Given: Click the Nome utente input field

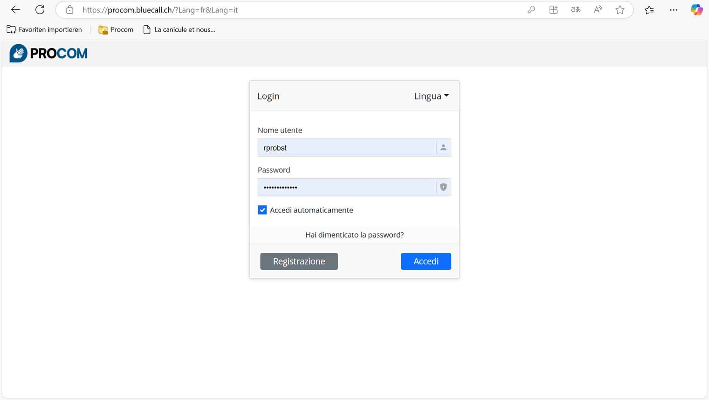Looking at the screenshot, I should pos(346,148).
